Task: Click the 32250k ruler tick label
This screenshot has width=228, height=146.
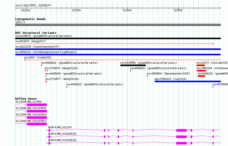Action: (x=178, y=10)
